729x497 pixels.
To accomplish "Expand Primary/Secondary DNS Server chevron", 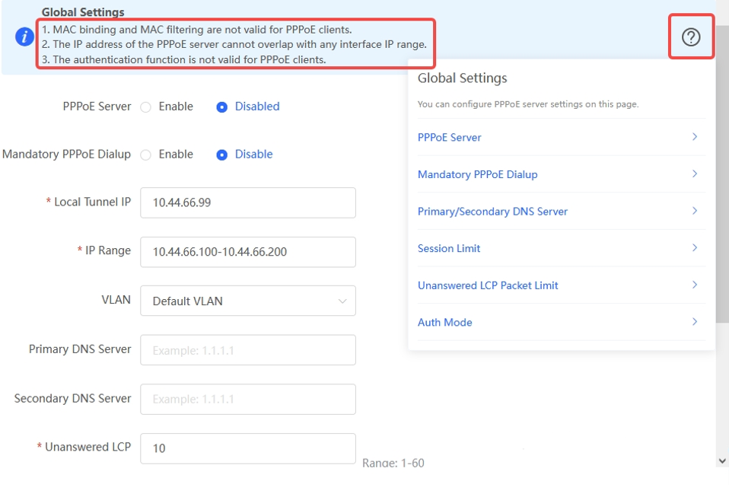I will point(694,211).
